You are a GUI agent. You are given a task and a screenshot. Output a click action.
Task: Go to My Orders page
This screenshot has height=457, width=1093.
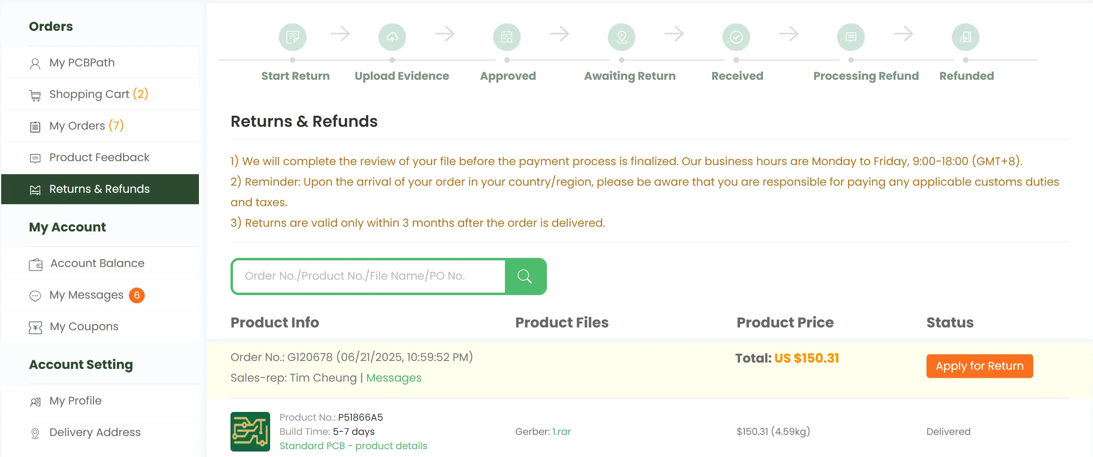[x=77, y=126]
